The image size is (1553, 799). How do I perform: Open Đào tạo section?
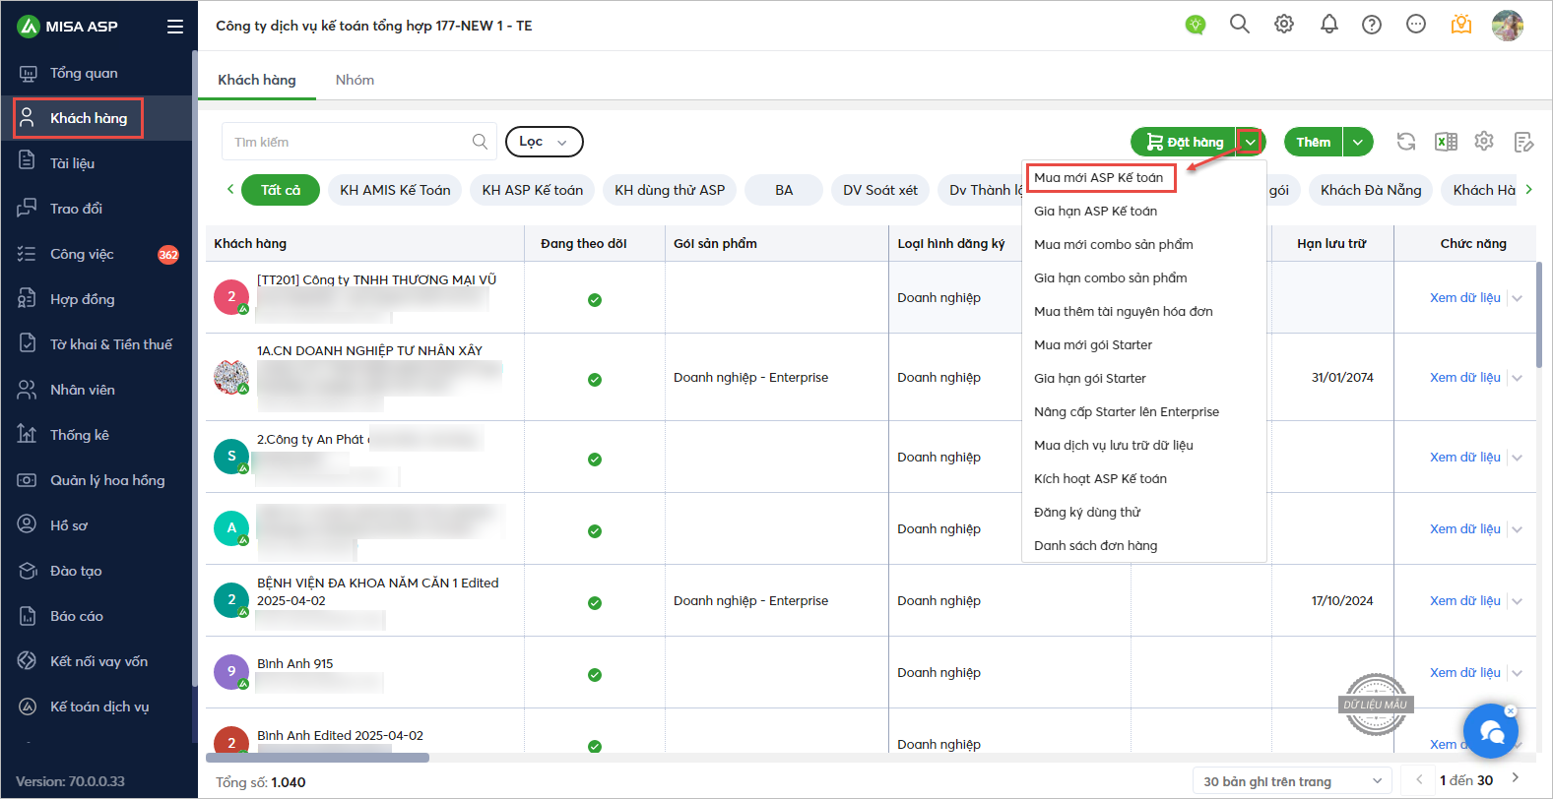pyautogui.click(x=76, y=571)
